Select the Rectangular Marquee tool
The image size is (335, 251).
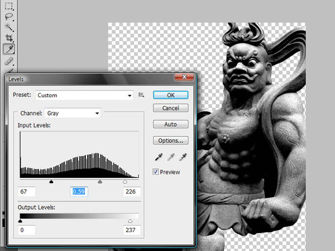pyautogui.click(x=9, y=6)
